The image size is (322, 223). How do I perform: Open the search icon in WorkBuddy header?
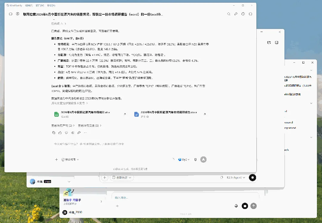point(229,14)
